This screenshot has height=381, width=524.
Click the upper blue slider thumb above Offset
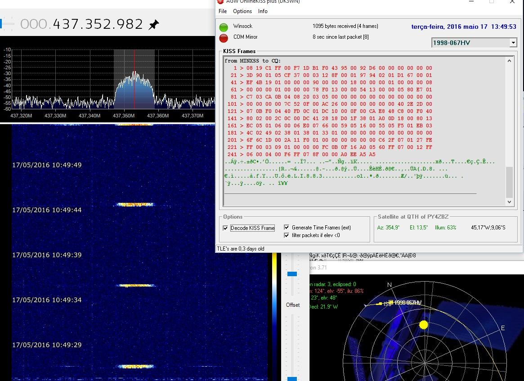(292, 274)
